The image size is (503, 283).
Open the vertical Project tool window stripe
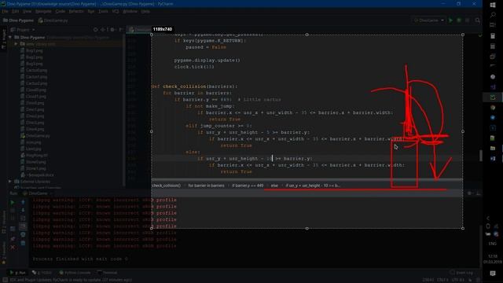point(3,39)
